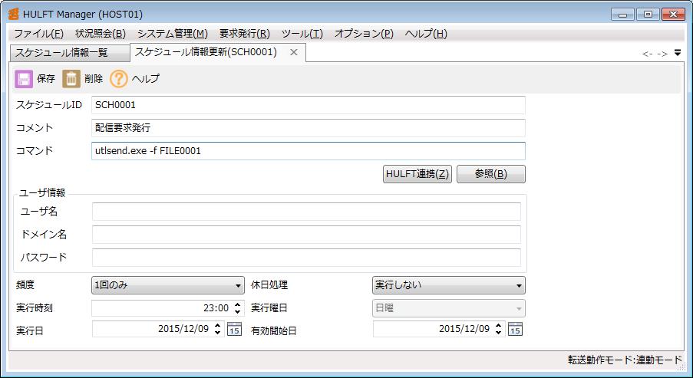
Task: Click the Delete (削除) trash icon
Action: click(x=71, y=79)
